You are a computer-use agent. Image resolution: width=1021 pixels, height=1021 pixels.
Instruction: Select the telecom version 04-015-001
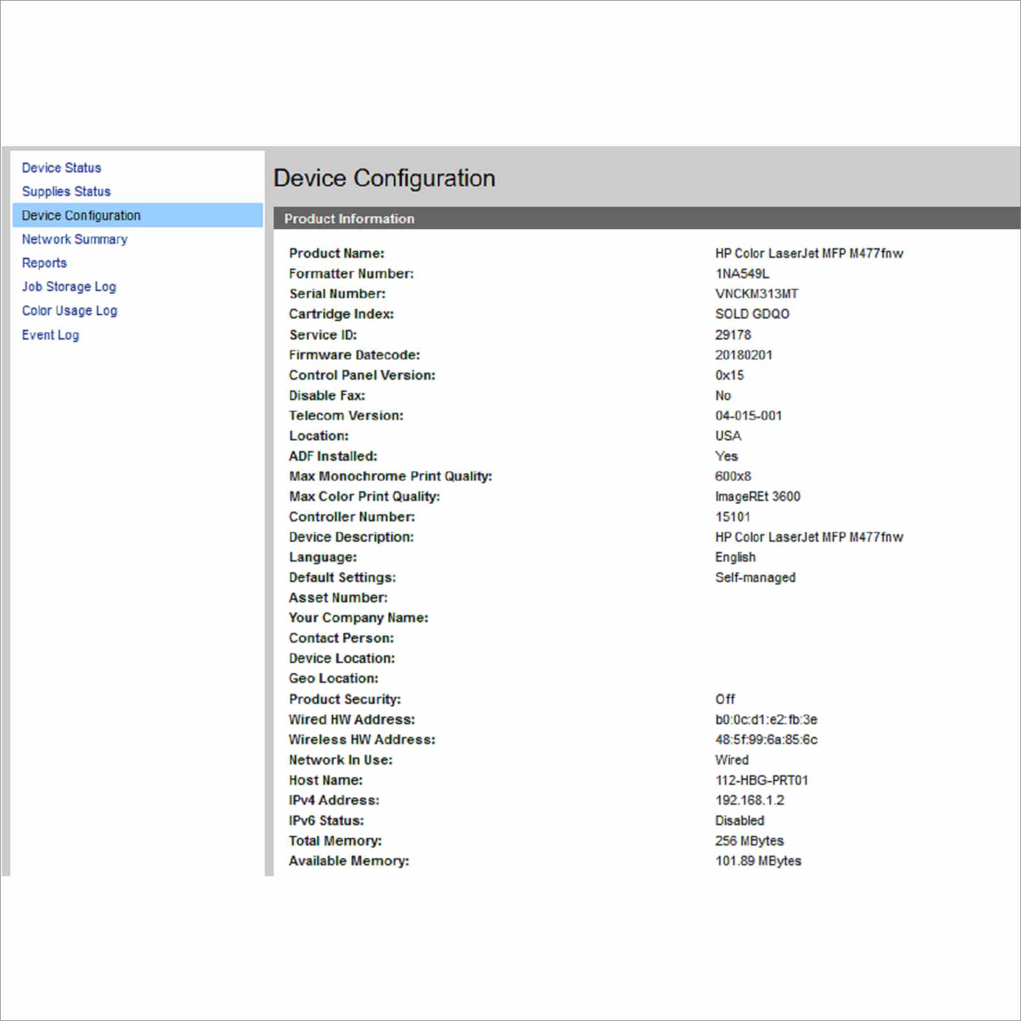click(749, 415)
